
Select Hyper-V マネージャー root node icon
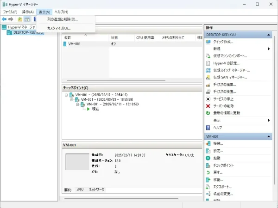pyautogui.click(x=4, y=27)
